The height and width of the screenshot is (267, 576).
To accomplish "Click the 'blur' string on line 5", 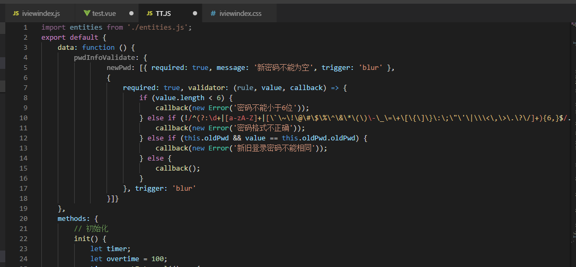I will point(370,68).
